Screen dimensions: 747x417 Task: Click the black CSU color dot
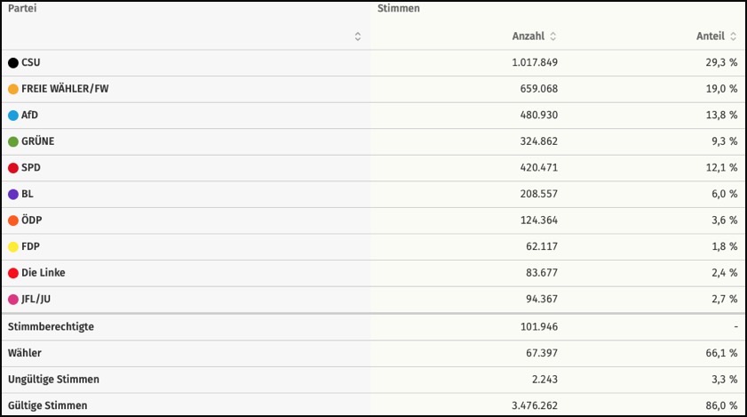coord(13,63)
